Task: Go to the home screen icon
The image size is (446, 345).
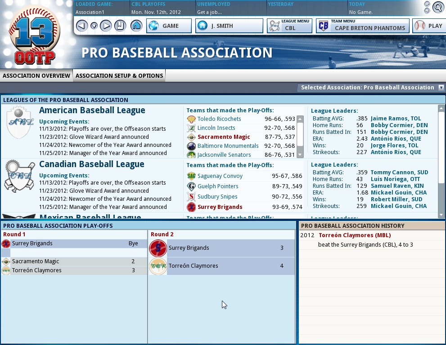Action: pyautogui.click(x=136, y=26)
